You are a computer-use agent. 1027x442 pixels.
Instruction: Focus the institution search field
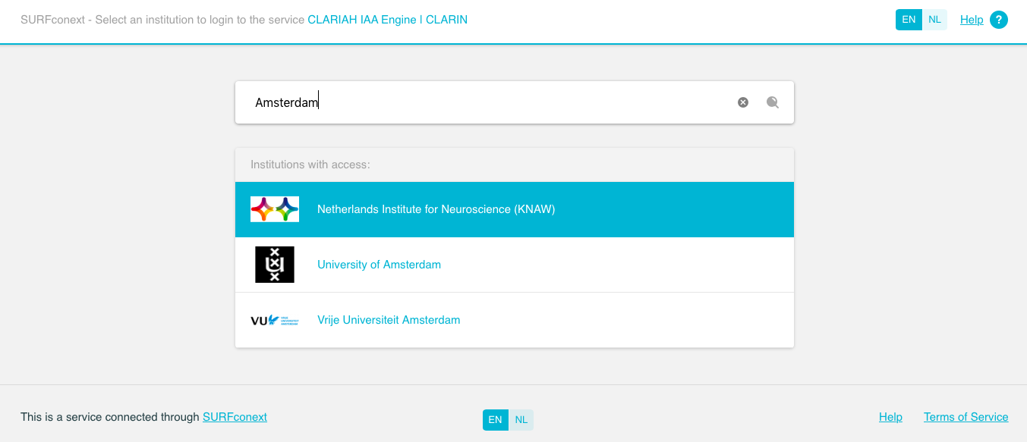click(x=486, y=102)
